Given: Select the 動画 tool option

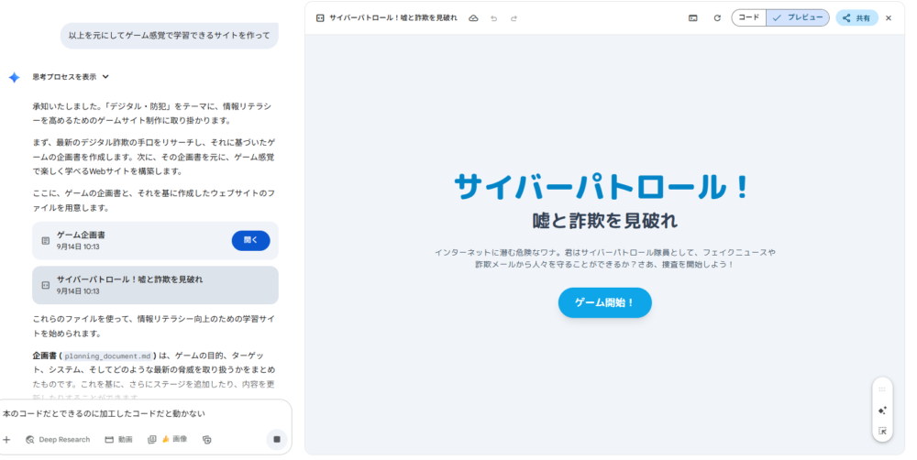Looking at the screenshot, I should [x=118, y=439].
